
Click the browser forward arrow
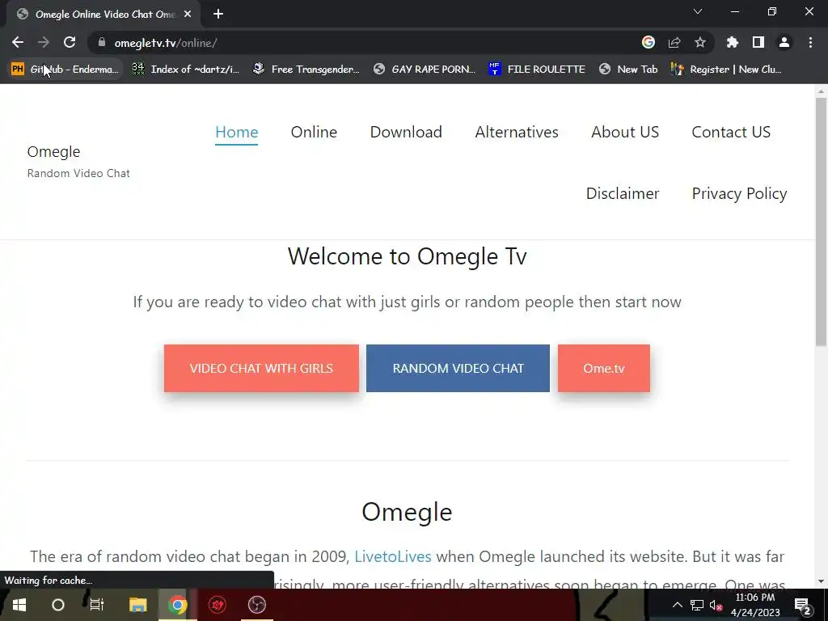coord(44,42)
